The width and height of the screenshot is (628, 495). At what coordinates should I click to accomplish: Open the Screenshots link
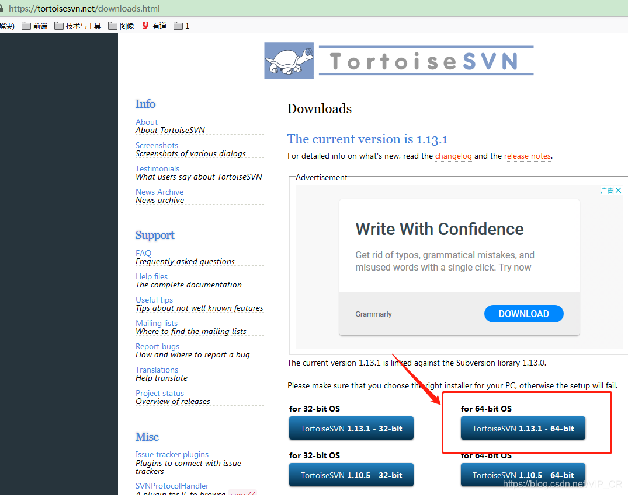click(x=157, y=145)
